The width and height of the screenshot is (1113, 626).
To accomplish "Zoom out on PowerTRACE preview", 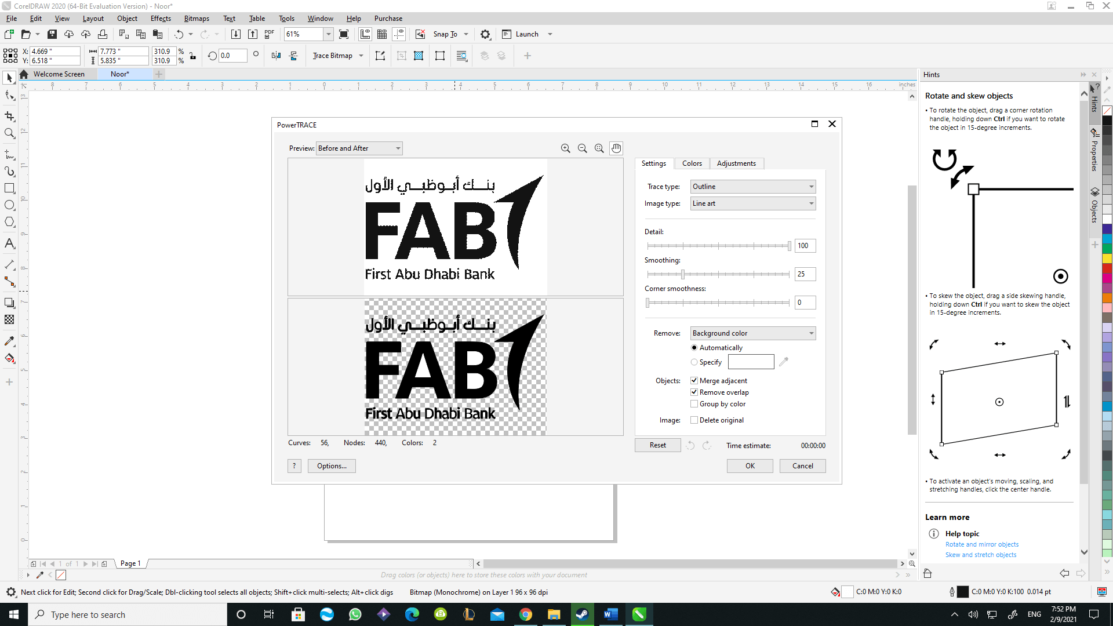I will pos(583,148).
